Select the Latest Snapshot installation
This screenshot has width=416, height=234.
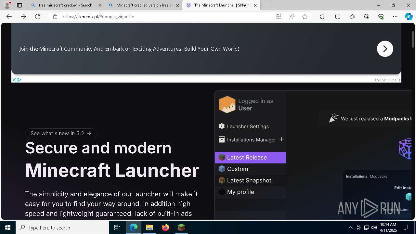250,180
